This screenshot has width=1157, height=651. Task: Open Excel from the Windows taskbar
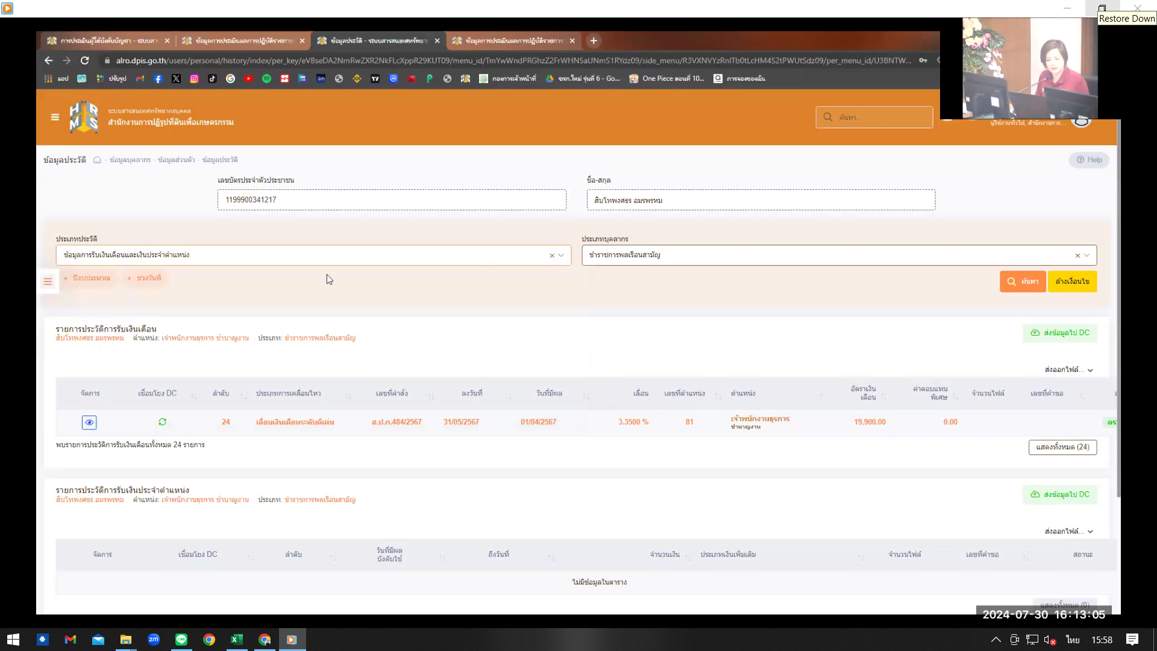coord(237,640)
